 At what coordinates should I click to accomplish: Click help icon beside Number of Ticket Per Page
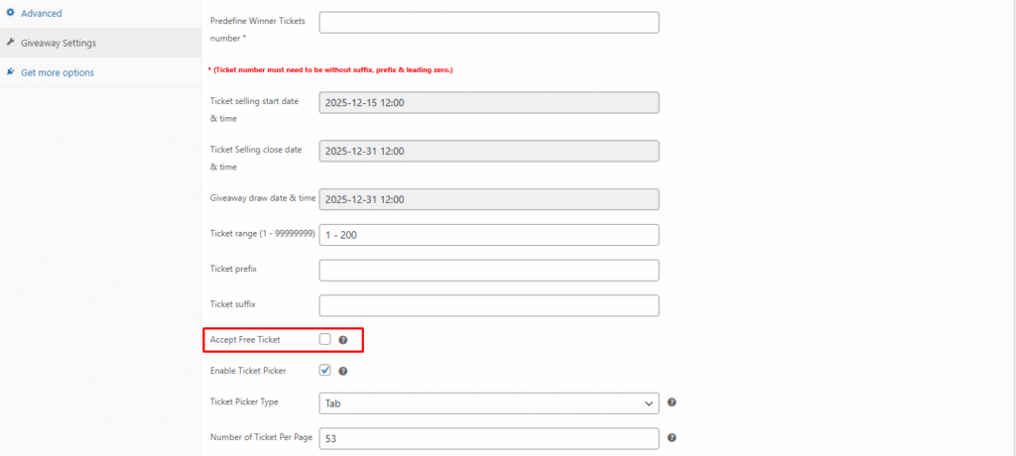pyautogui.click(x=672, y=437)
